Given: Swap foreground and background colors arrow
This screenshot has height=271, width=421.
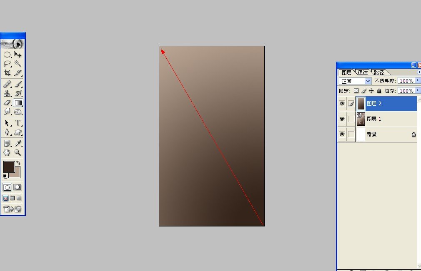Looking at the screenshot, I should 18,163.
